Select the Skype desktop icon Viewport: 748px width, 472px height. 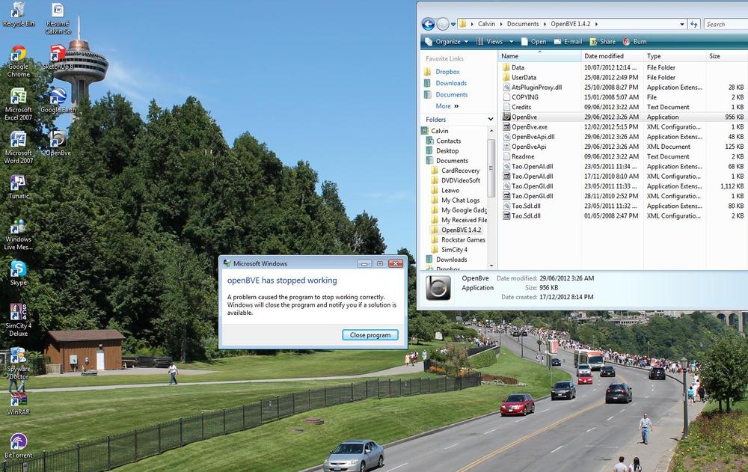click(x=18, y=273)
